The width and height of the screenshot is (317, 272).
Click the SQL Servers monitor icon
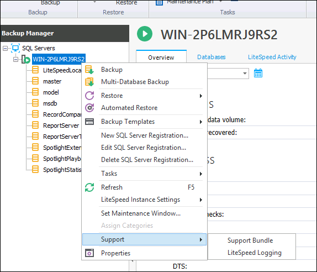15,48
